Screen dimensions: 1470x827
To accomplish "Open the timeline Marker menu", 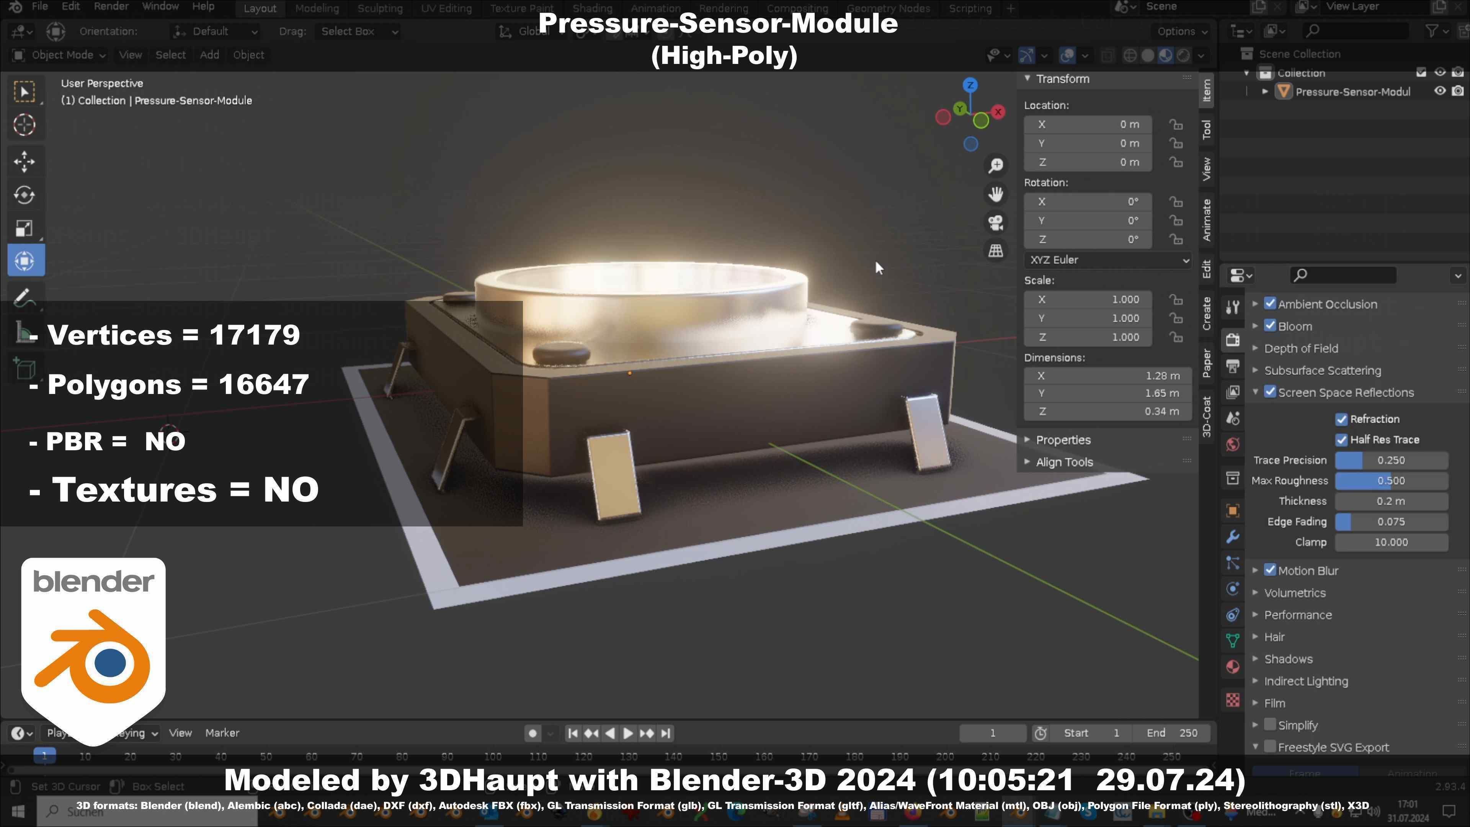I will [x=222, y=733].
